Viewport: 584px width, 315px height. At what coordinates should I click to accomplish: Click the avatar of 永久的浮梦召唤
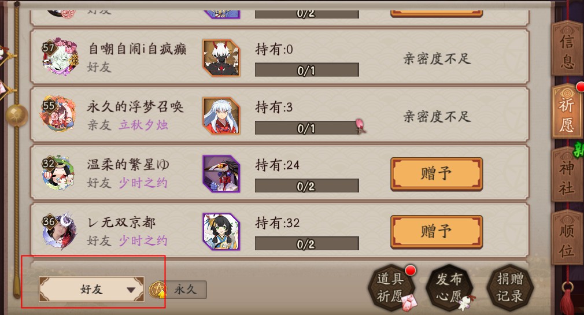(59, 114)
